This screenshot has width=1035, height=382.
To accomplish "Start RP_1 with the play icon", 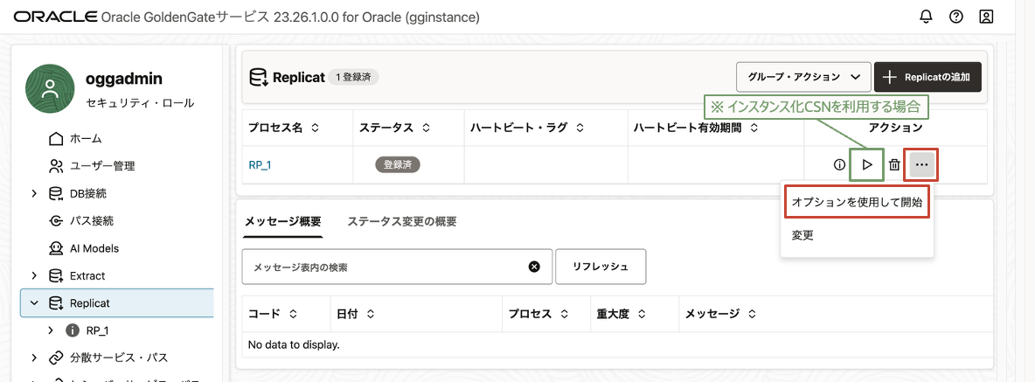I will click(x=867, y=165).
